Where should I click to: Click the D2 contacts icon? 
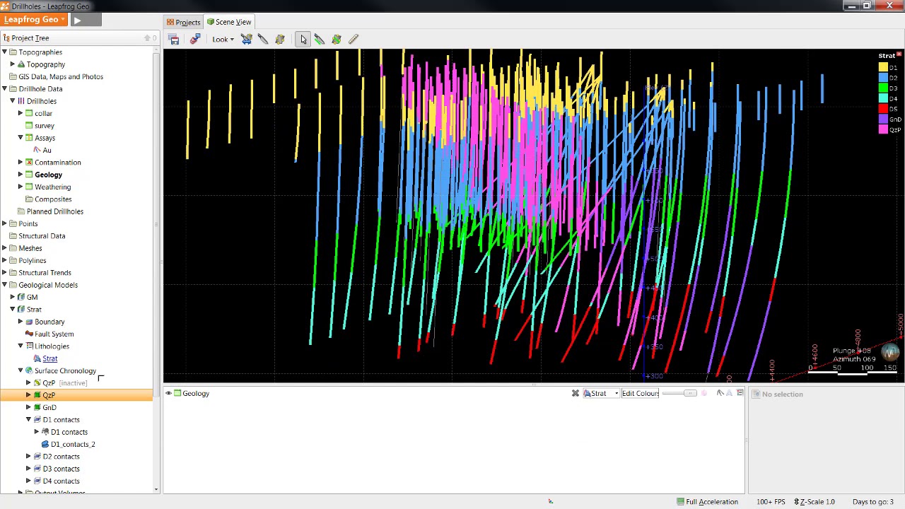(x=37, y=457)
